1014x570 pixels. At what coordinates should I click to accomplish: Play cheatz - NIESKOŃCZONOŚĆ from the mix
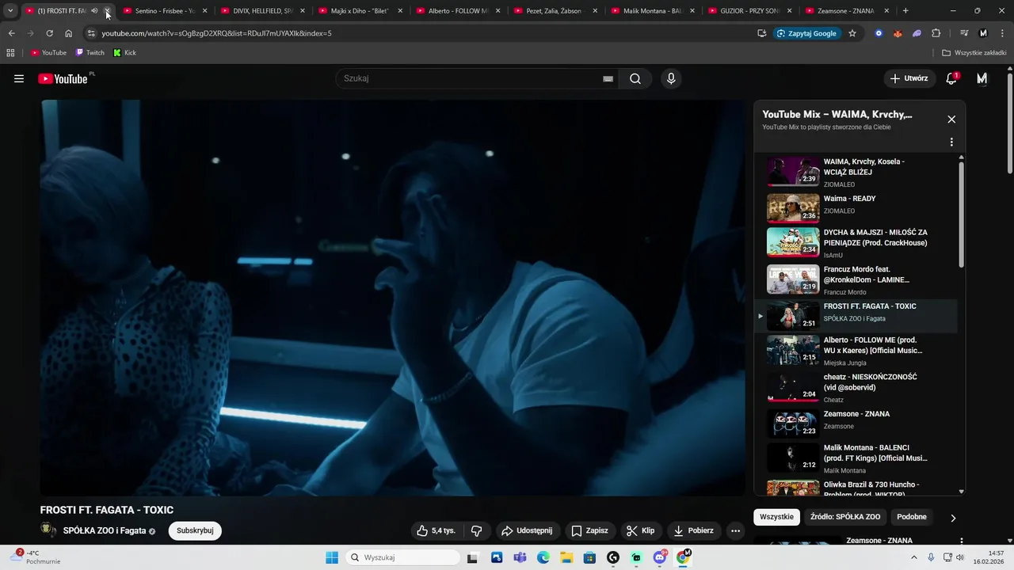[x=857, y=388]
